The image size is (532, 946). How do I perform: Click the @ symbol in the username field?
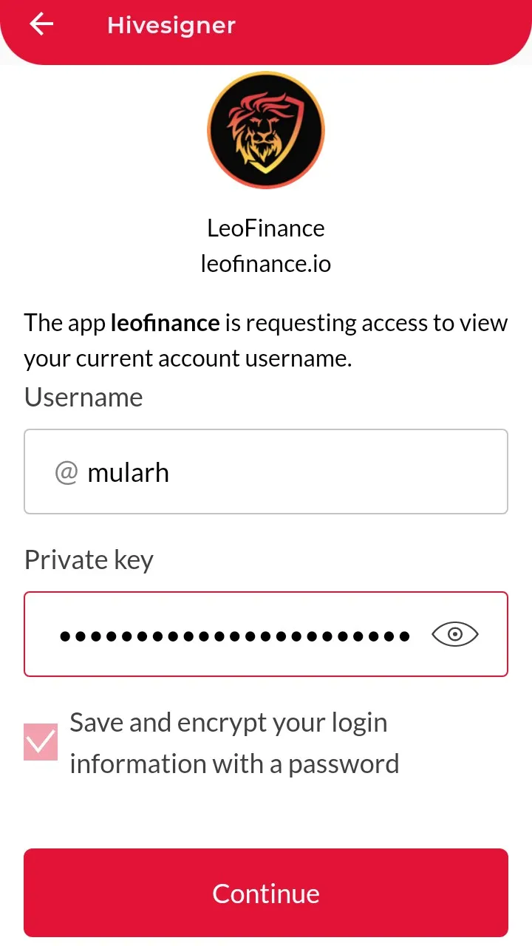pyautogui.click(x=66, y=472)
